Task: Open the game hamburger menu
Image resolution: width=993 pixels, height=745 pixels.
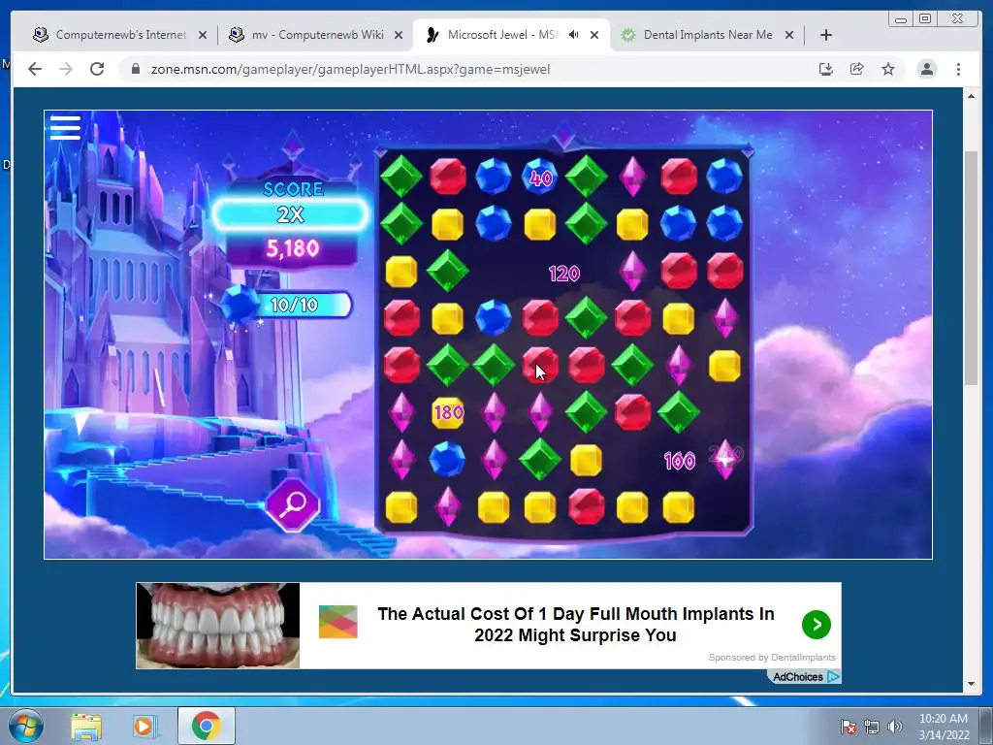Action: point(65,127)
